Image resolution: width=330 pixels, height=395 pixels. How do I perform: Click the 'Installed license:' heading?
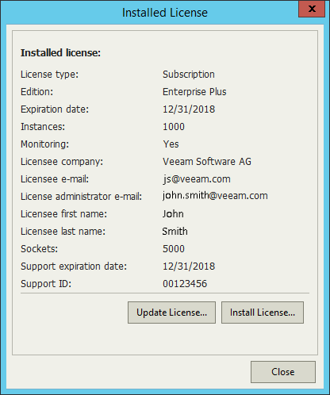(x=60, y=53)
